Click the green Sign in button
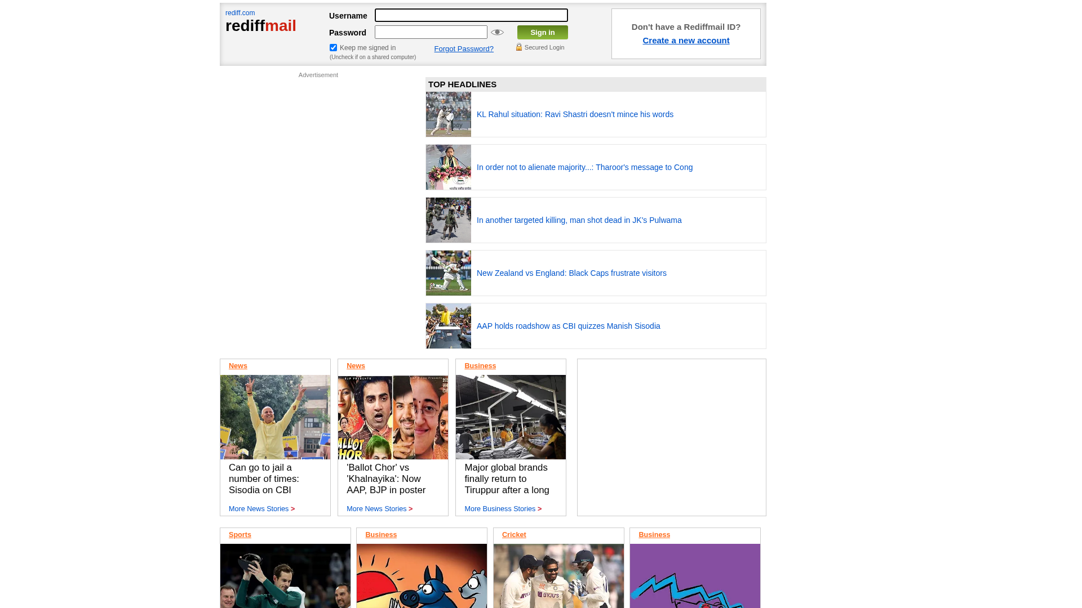This screenshot has width=1082, height=608. click(x=543, y=33)
